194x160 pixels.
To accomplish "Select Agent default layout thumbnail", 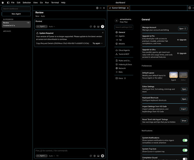I will [173, 75].
